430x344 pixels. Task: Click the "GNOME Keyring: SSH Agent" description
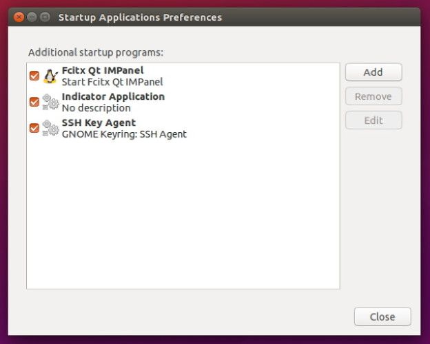(124, 134)
